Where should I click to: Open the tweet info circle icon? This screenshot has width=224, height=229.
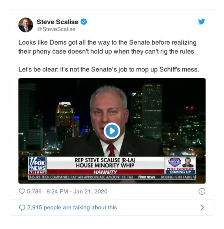[x=202, y=191]
